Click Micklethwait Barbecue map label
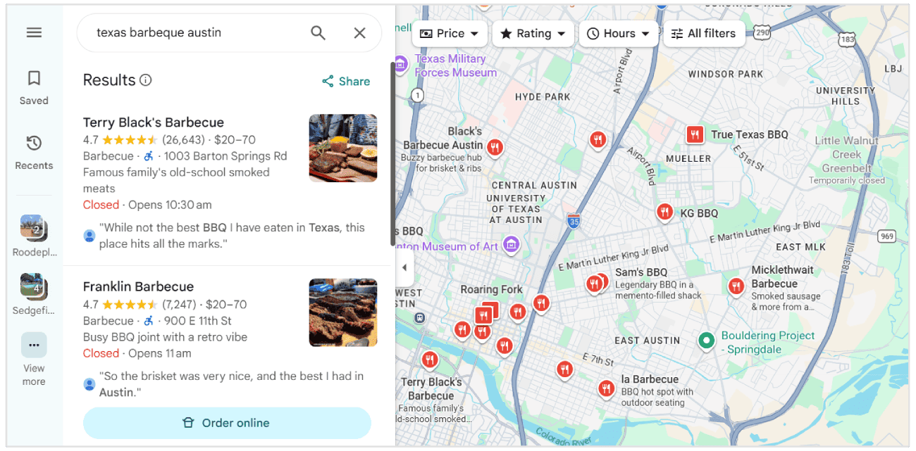Image resolution: width=916 pixels, height=451 pixels. [x=782, y=277]
